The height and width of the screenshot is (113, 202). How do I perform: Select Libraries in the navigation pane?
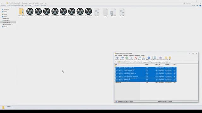[5, 14]
